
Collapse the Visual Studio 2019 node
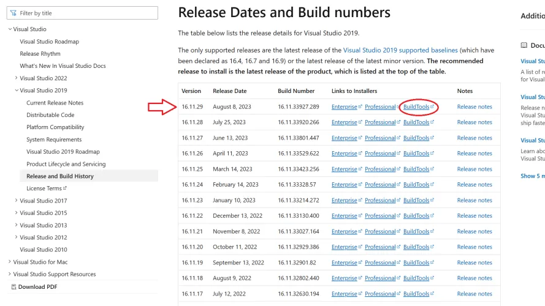[x=16, y=91]
